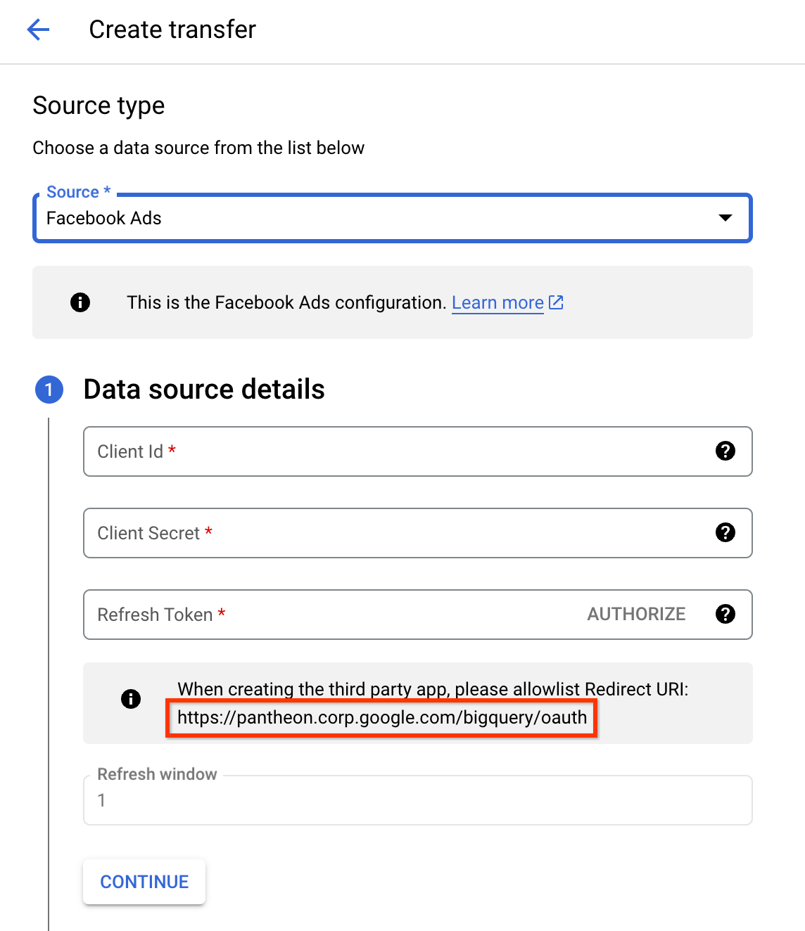Click the back arrow icon
Image resolution: width=805 pixels, height=931 pixels.
point(38,30)
